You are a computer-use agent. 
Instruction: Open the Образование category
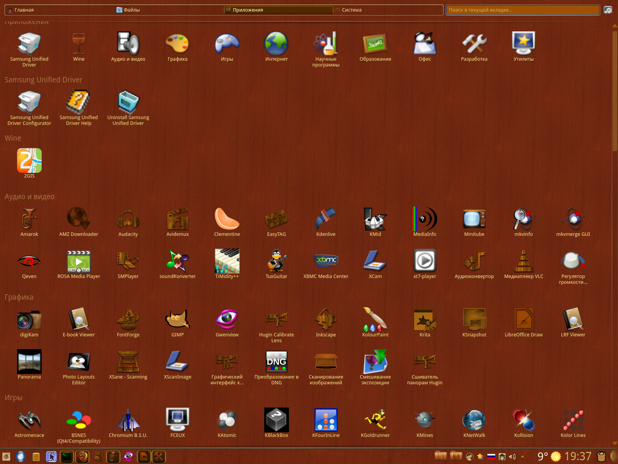click(x=375, y=47)
